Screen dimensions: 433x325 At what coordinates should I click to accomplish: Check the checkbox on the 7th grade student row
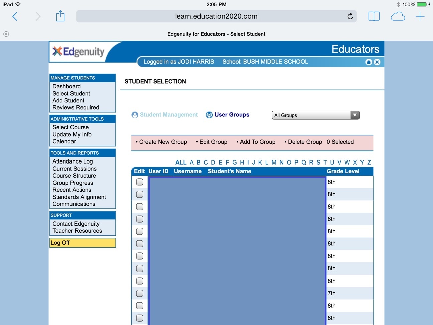coord(139,293)
